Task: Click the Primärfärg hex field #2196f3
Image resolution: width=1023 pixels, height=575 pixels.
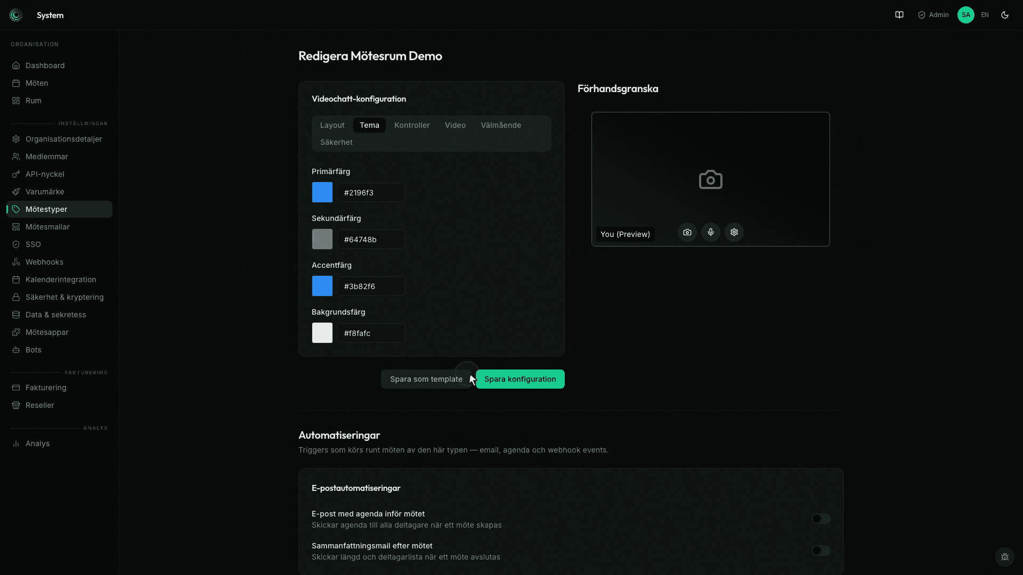Action: (371, 192)
